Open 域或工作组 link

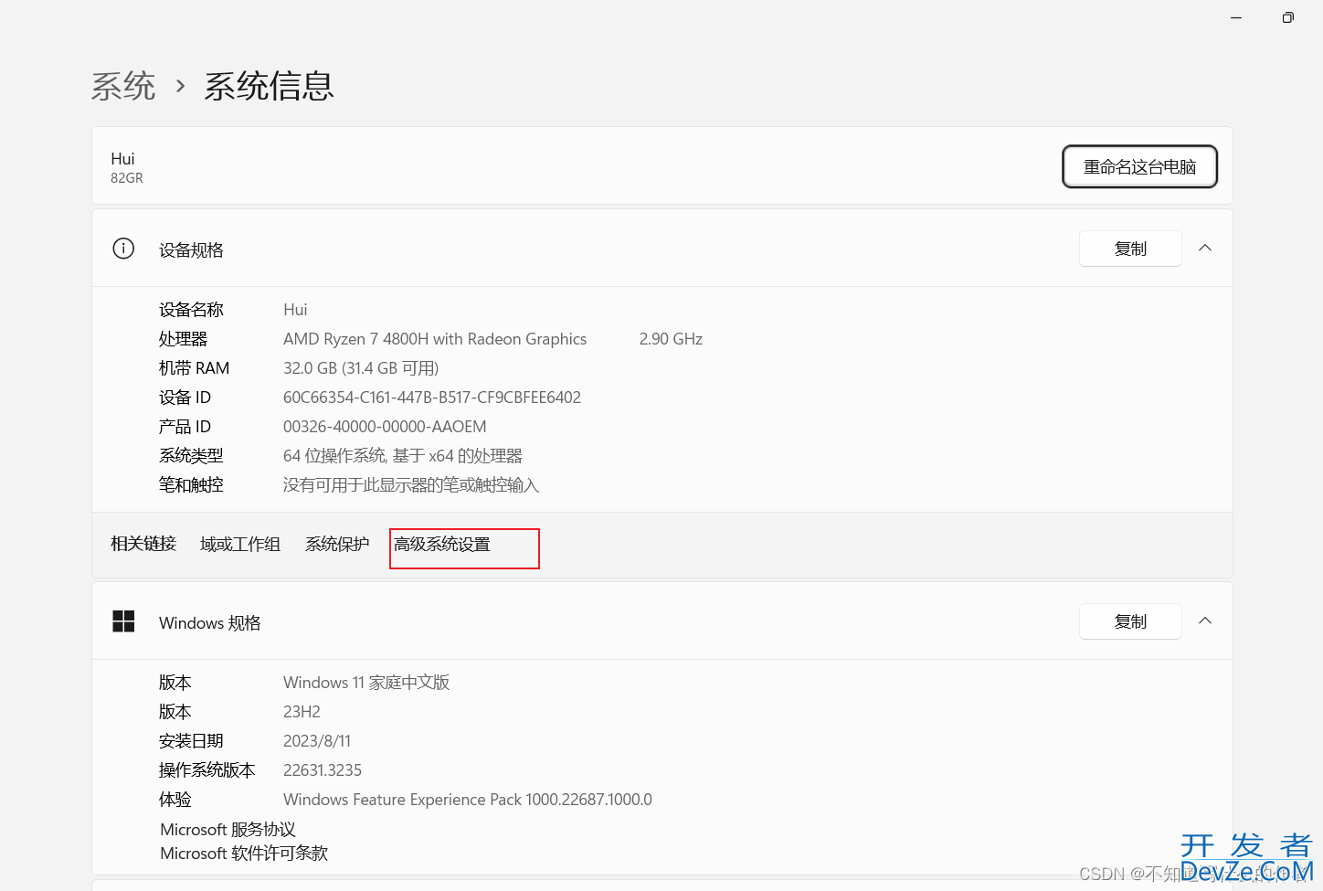coord(240,545)
